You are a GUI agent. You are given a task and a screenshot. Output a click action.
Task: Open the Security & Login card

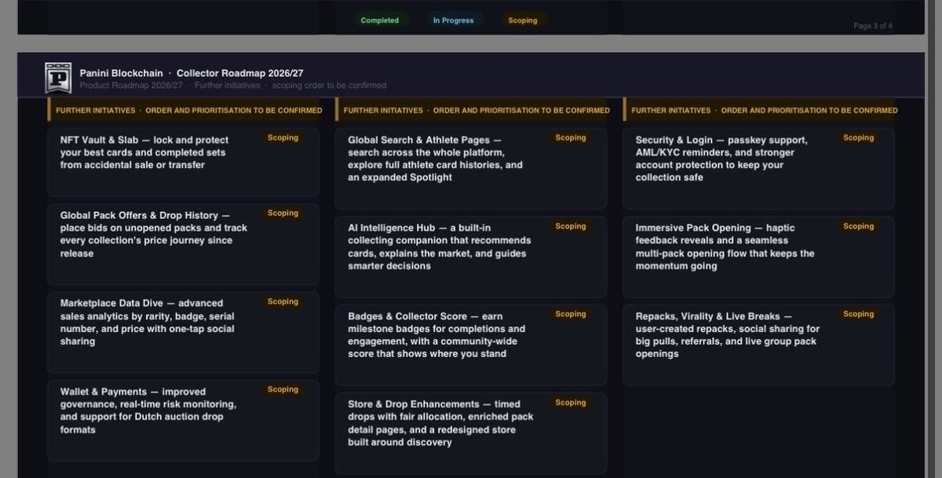[758, 169]
